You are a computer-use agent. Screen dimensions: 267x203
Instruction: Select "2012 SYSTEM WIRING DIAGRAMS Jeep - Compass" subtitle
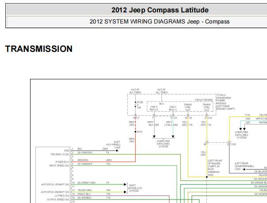pyautogui.click(x=160, y=22)
